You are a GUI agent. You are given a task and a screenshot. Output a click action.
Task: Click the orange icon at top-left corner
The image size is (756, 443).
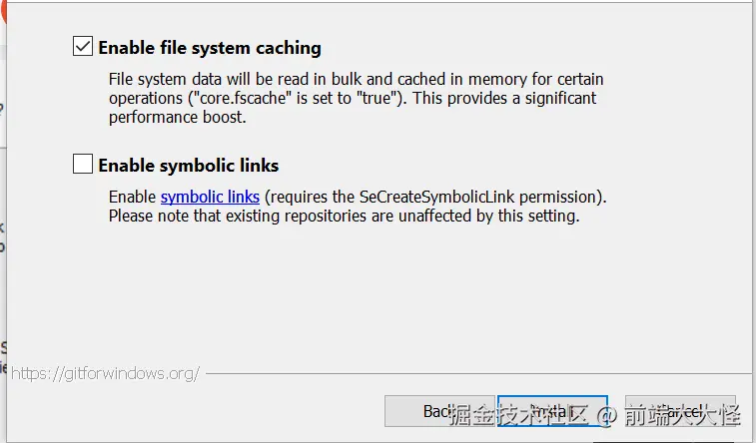[4, 8]
